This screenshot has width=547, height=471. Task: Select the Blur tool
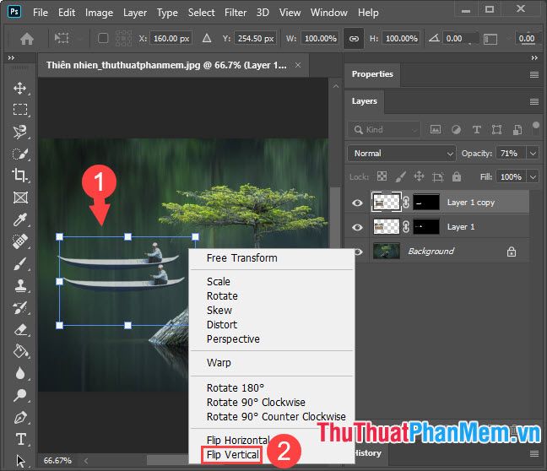(x=20, y=373)
